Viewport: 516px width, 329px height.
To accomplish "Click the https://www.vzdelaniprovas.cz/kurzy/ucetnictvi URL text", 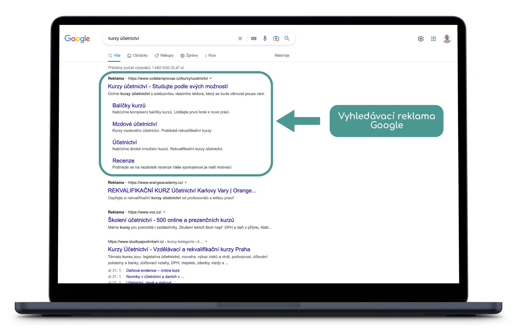I will click(x=168, y=78).
